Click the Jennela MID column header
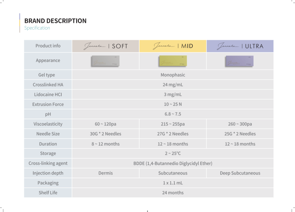 [x=173, y=46]
